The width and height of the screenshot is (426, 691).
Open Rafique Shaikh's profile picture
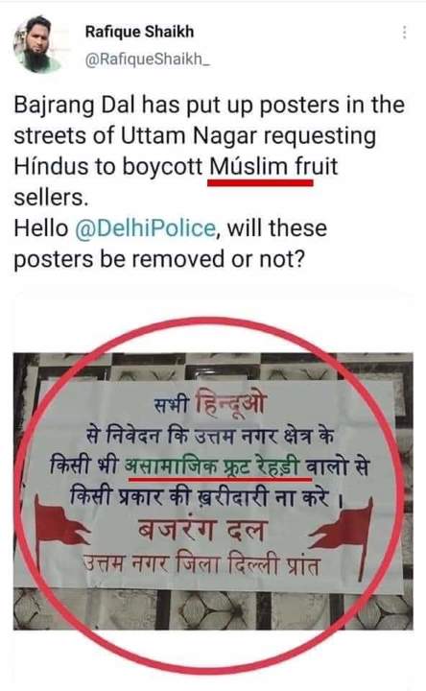[37, 44]
